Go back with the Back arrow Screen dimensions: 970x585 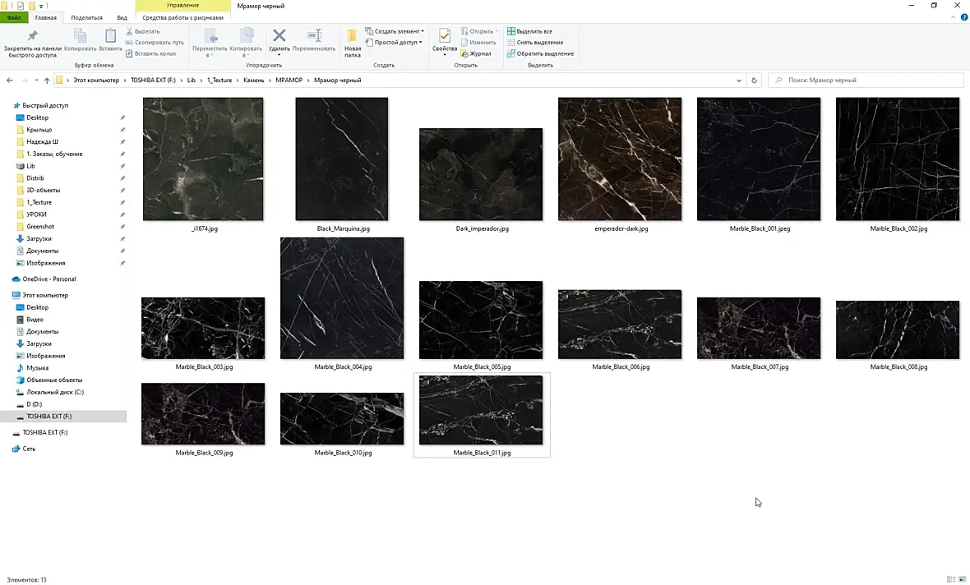click(x=10, y=81)
